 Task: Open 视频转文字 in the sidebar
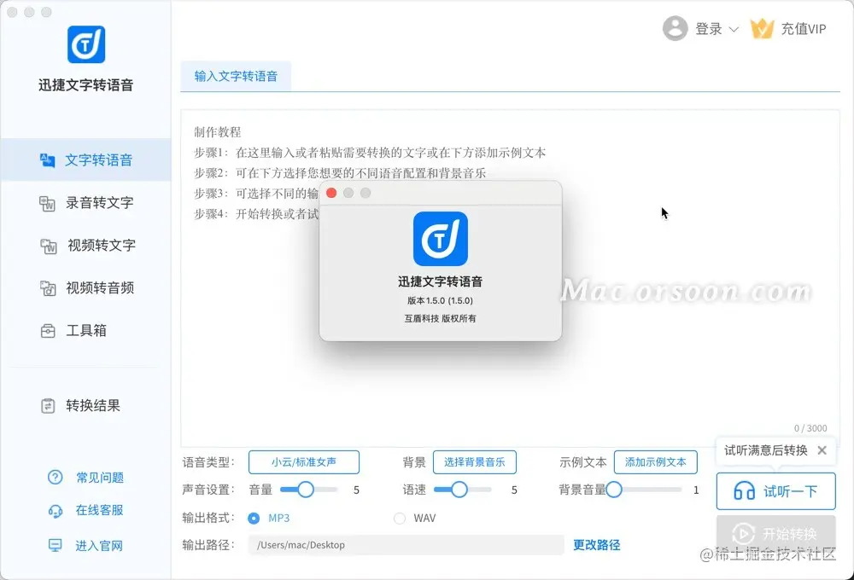(x=86, y=246)
